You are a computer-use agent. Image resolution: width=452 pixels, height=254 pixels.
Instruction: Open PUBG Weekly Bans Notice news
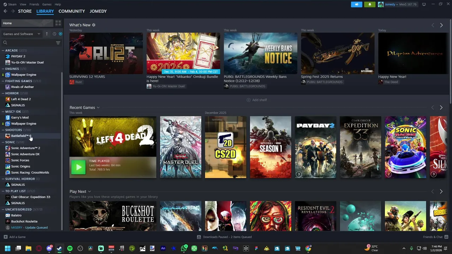[x=260, y=53]
